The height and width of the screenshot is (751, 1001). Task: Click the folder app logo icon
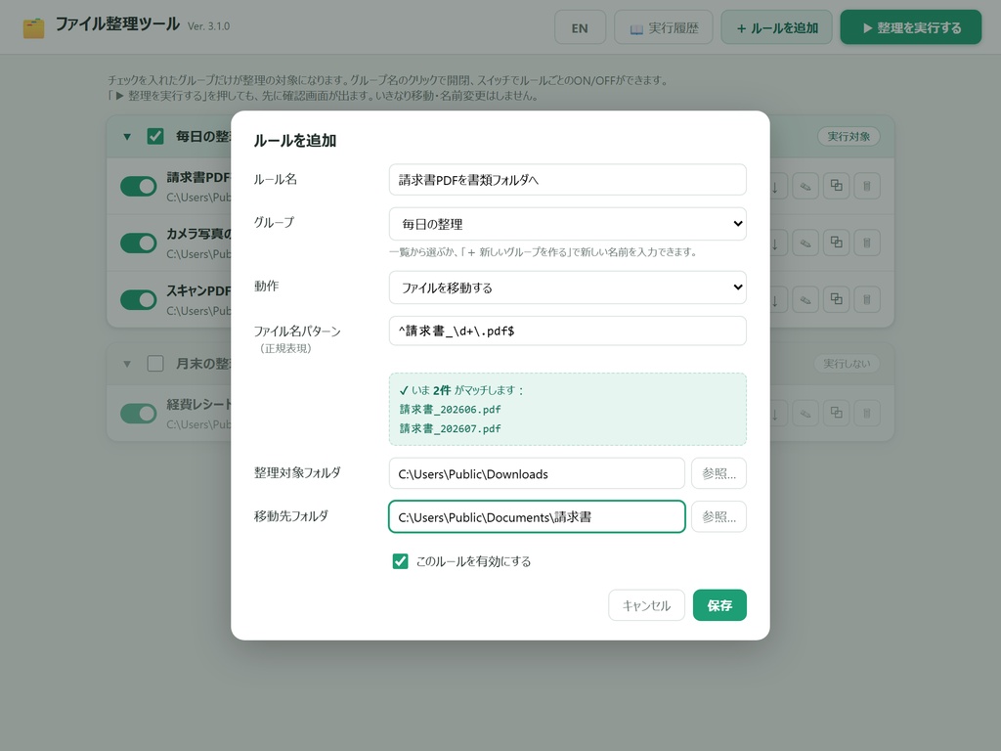(x=34, y=27)
